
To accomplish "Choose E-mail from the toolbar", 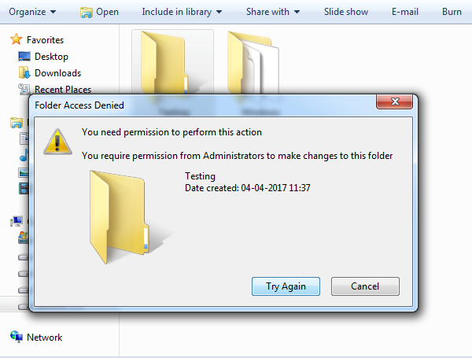I will tap(405, 12).
